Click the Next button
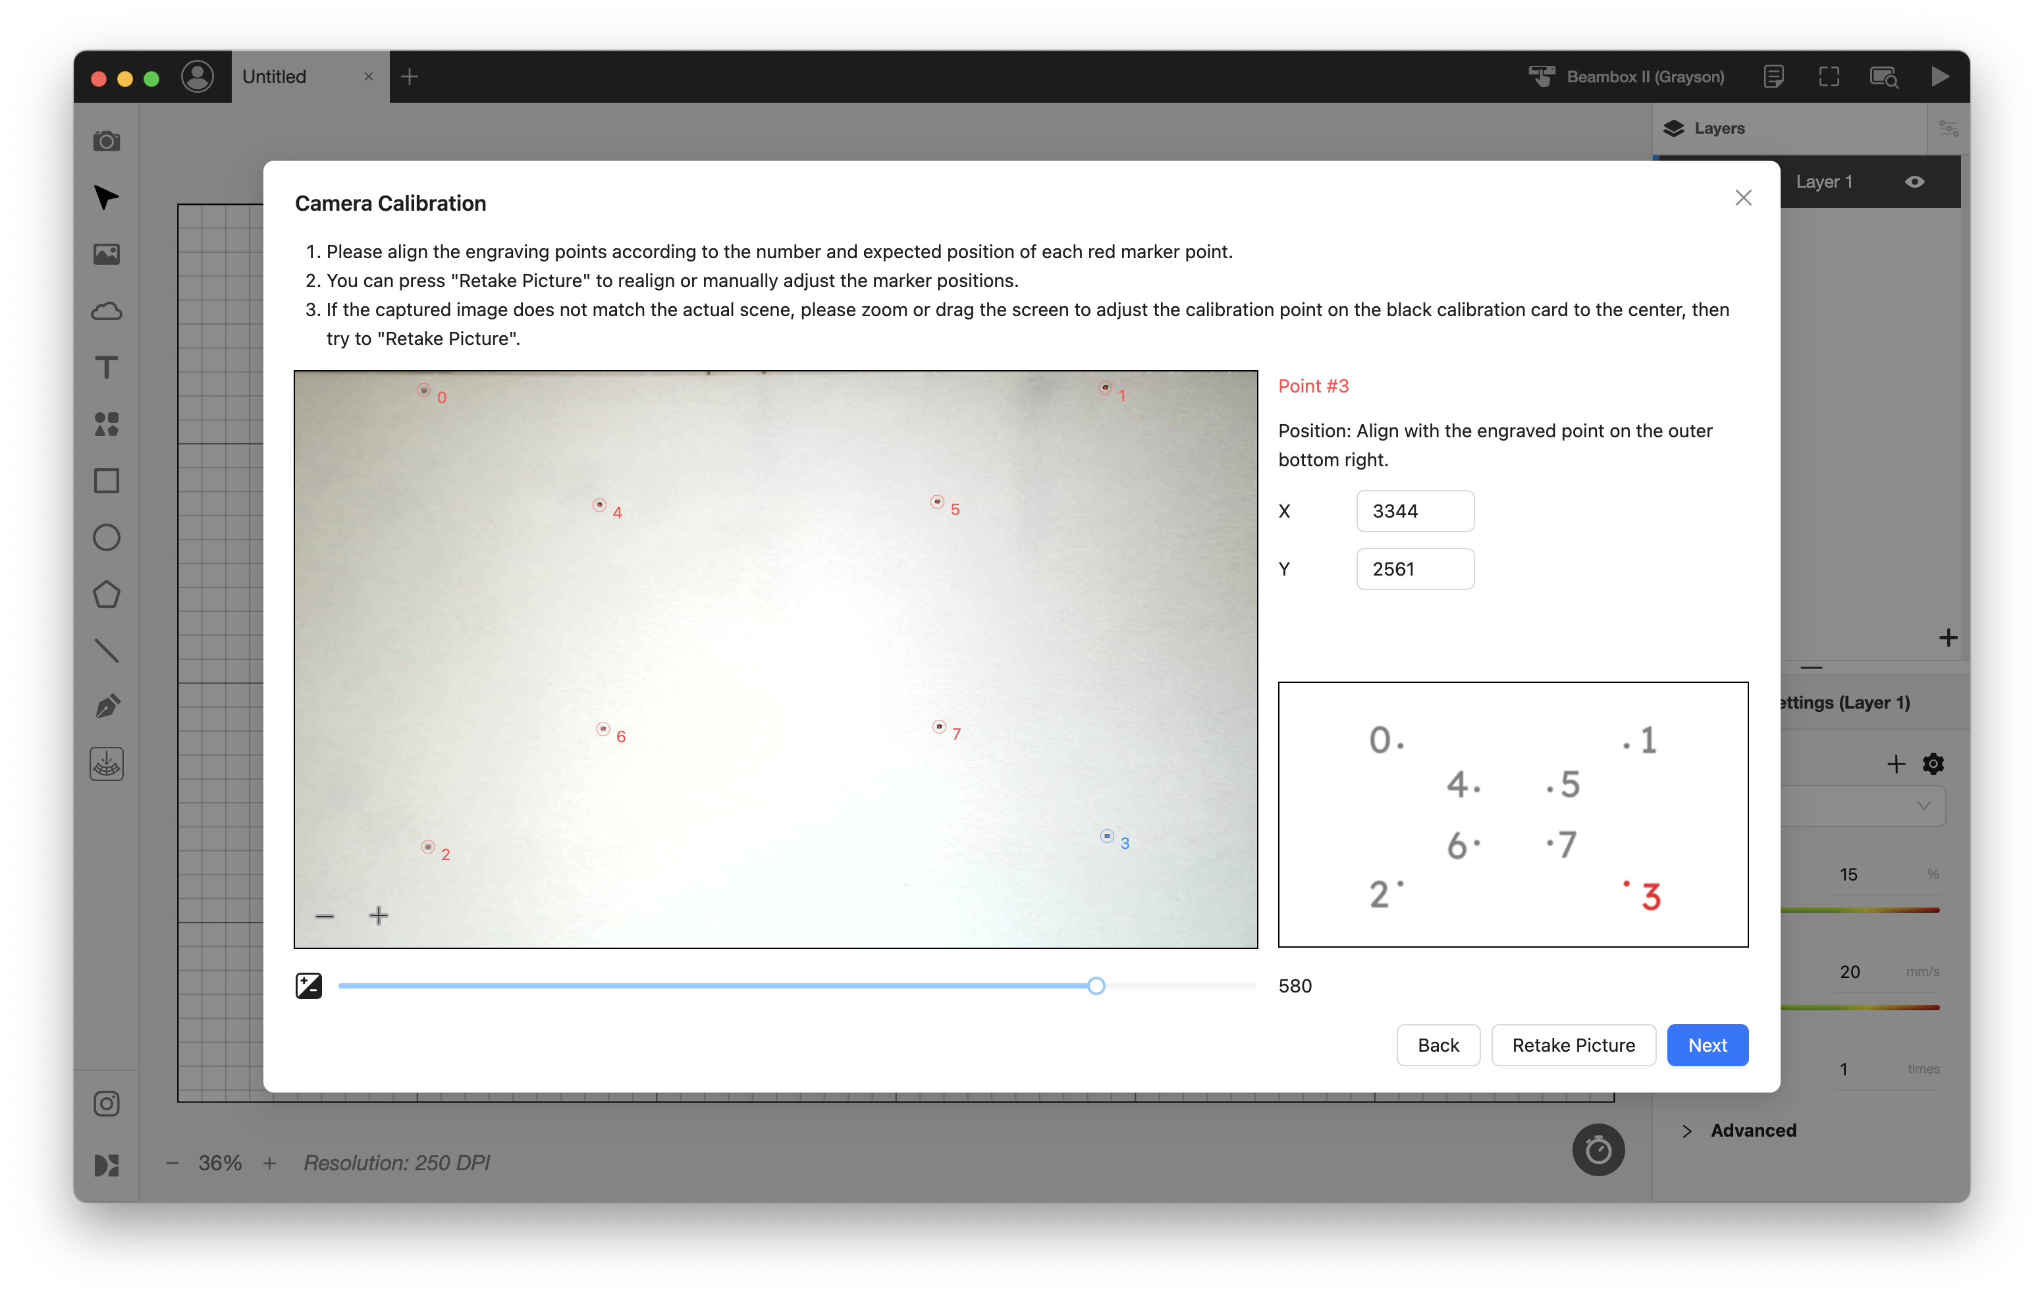2044x1300 pixels. [x=1707, y=1044]
